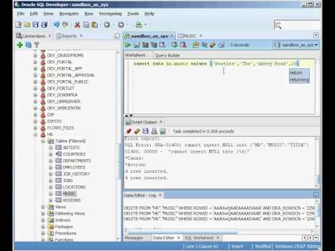Close the Script Output tab

pyautogui.click(x=161, y=121)
